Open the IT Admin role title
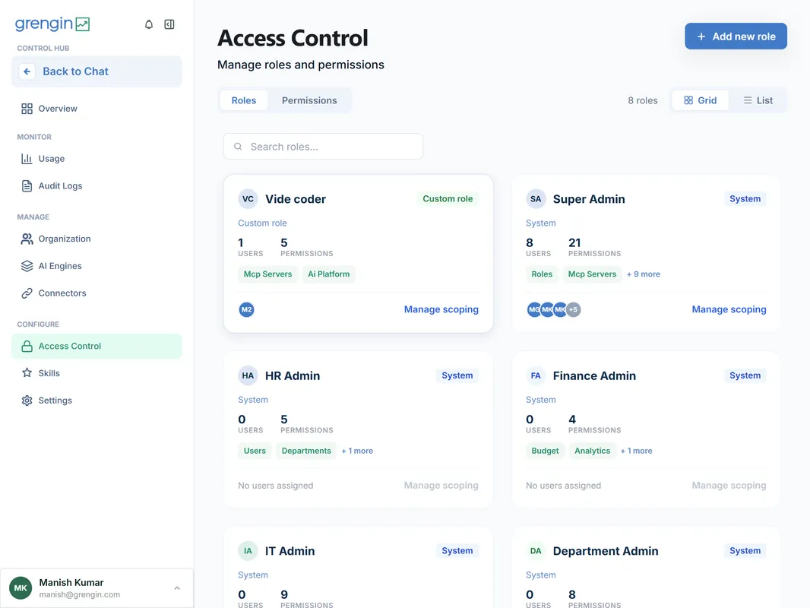This screenshot has width=810, height=608. [x=290, y=551]
